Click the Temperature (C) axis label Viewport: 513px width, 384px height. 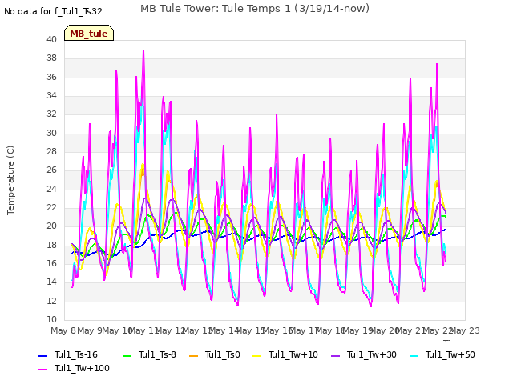(x=10, y=180)
